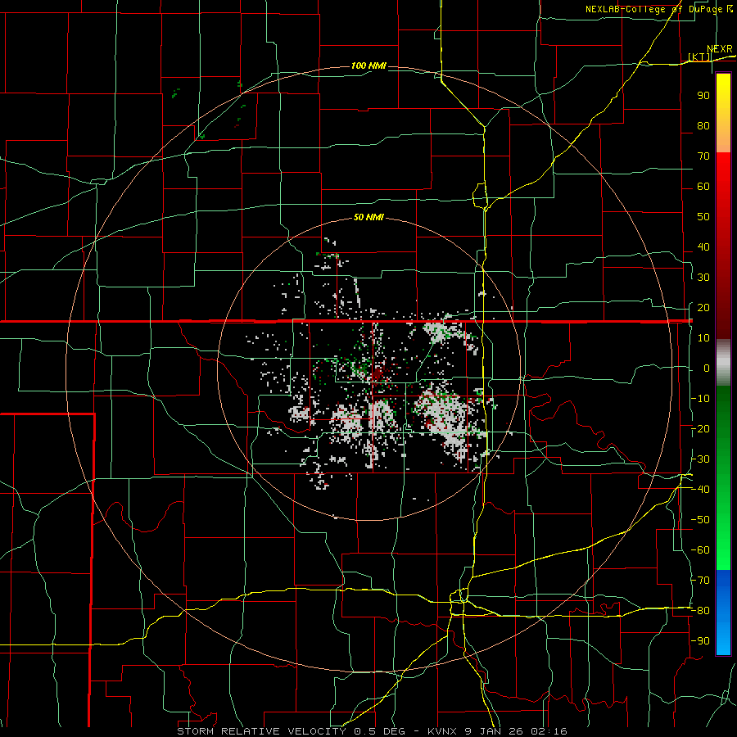Click the NEXR label above the scale
The image size is (737, 737).
coord(720,49)
